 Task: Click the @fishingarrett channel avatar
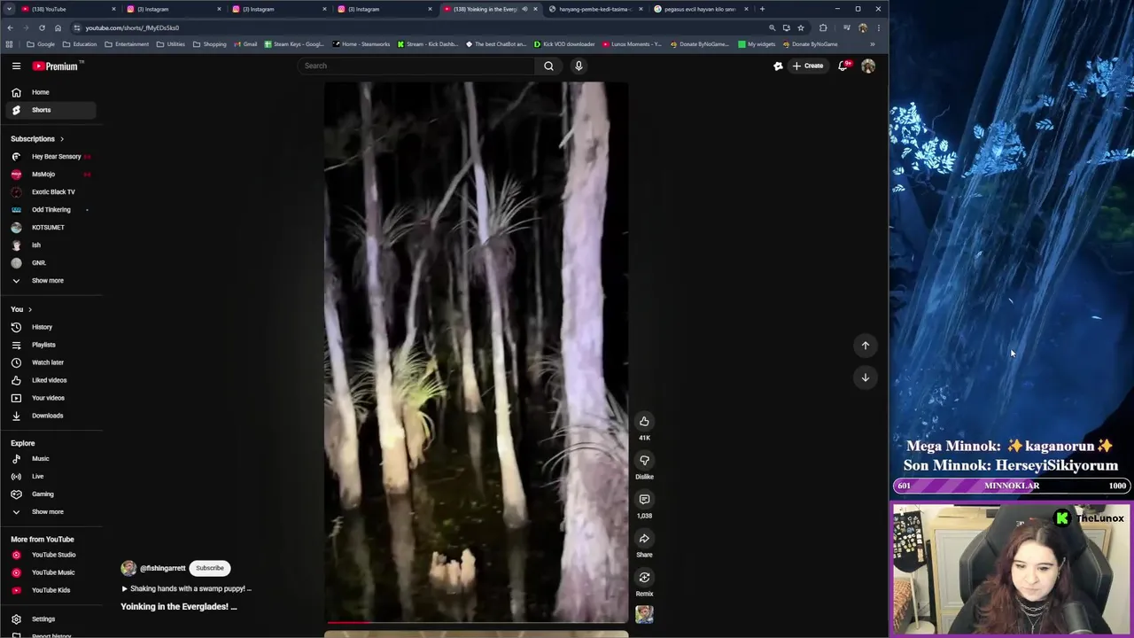point(128,568)
